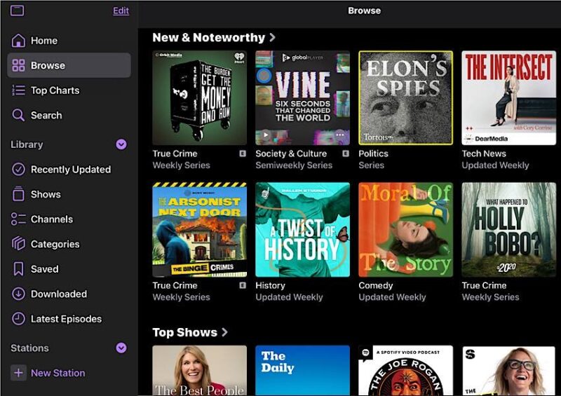561x396 pixels.
Task: Click the Saved bookmark icon
Action: pos(18,269)
